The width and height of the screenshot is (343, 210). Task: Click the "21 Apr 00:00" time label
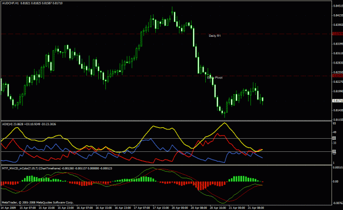tap(237, 208)
